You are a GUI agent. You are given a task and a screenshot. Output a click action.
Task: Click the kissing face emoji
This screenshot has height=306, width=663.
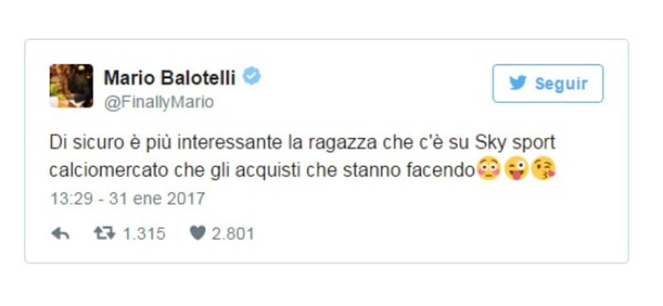543,170
